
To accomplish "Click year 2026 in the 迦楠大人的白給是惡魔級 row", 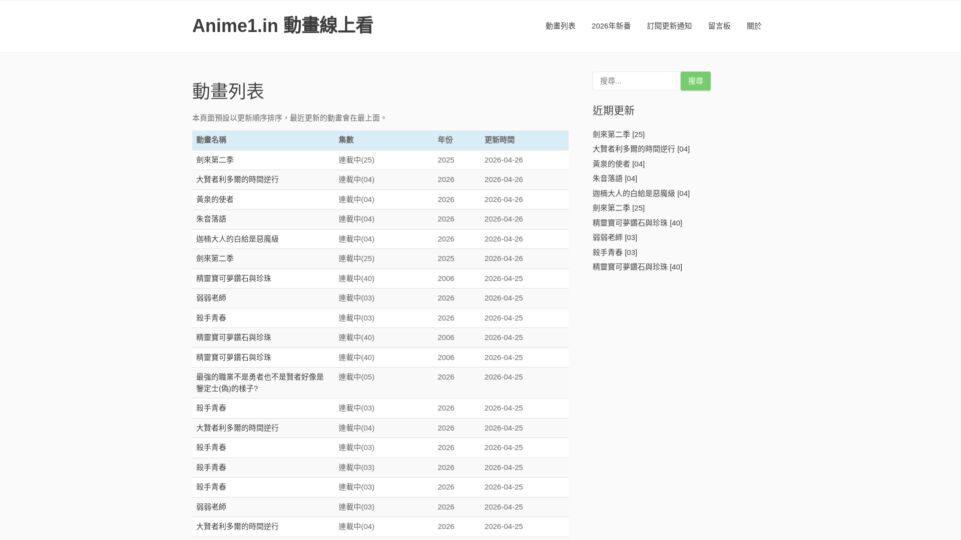I will point(446,239).
